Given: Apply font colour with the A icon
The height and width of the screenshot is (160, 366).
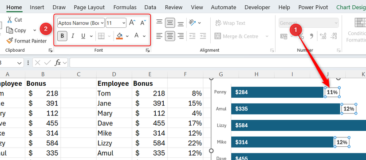Looking at the screenshot, I should [x=136, y=36].
